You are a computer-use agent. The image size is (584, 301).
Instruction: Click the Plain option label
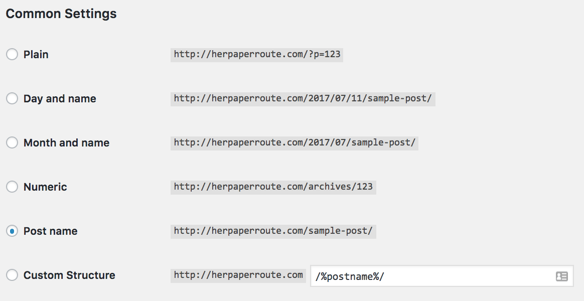pos(36,54)
